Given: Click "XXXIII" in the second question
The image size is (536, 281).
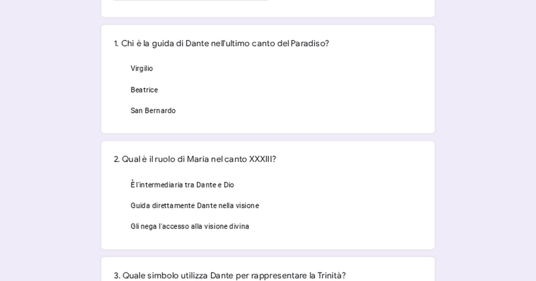Looking at the screenshot, I should 262,159.
